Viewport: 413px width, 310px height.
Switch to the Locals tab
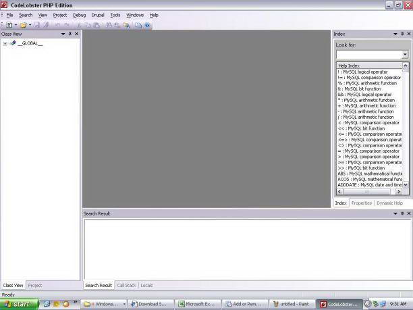pyautogui.click(x=146, y=285)
